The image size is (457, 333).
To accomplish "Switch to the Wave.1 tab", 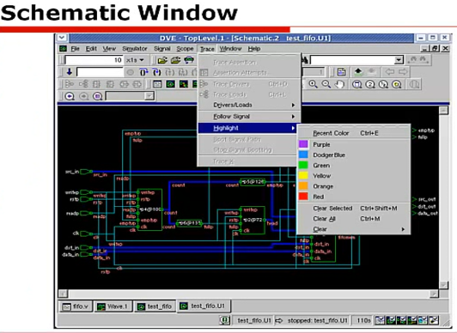I will click(113, 306).
